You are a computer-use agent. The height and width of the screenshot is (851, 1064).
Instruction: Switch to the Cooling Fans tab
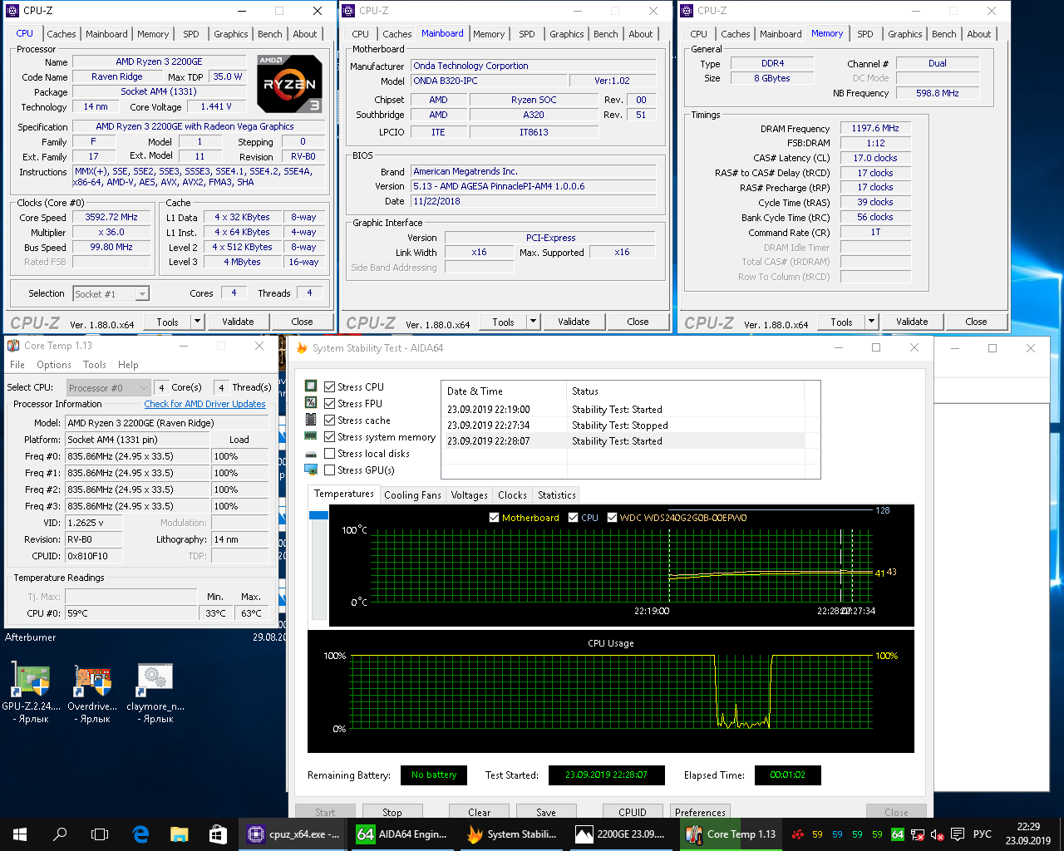pyautogui.click(x=412, y=495)
